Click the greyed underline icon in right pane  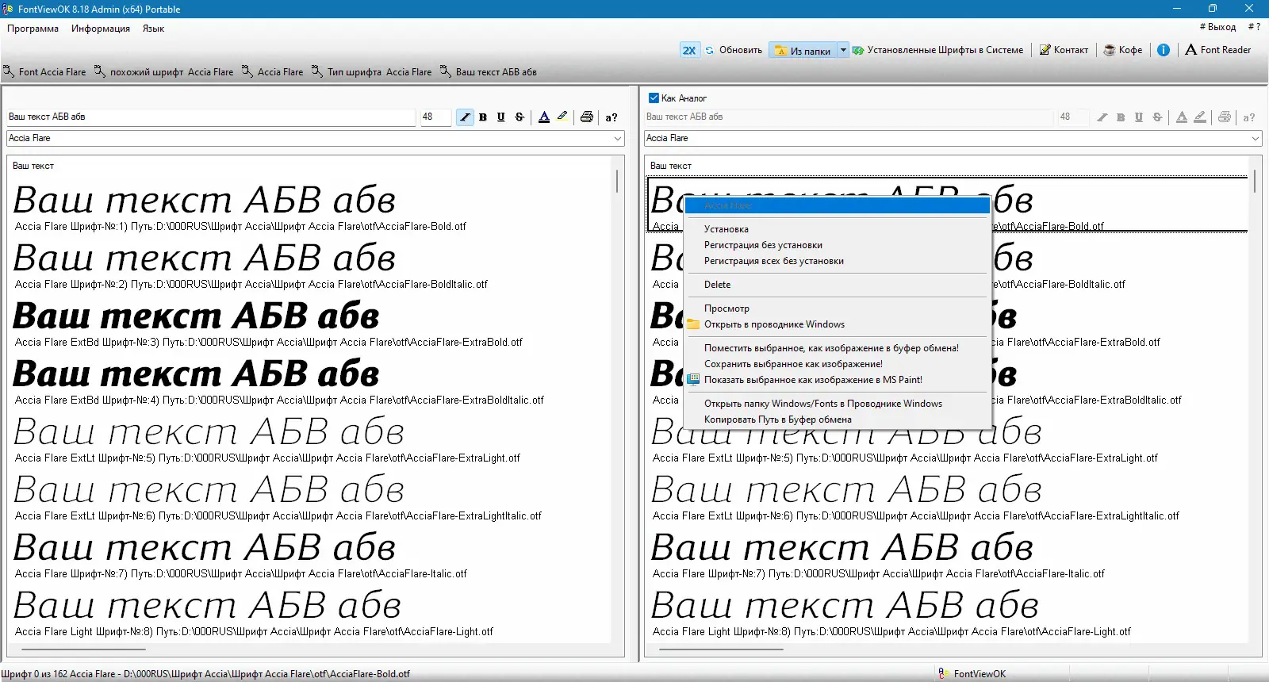tap(1139, 117)
